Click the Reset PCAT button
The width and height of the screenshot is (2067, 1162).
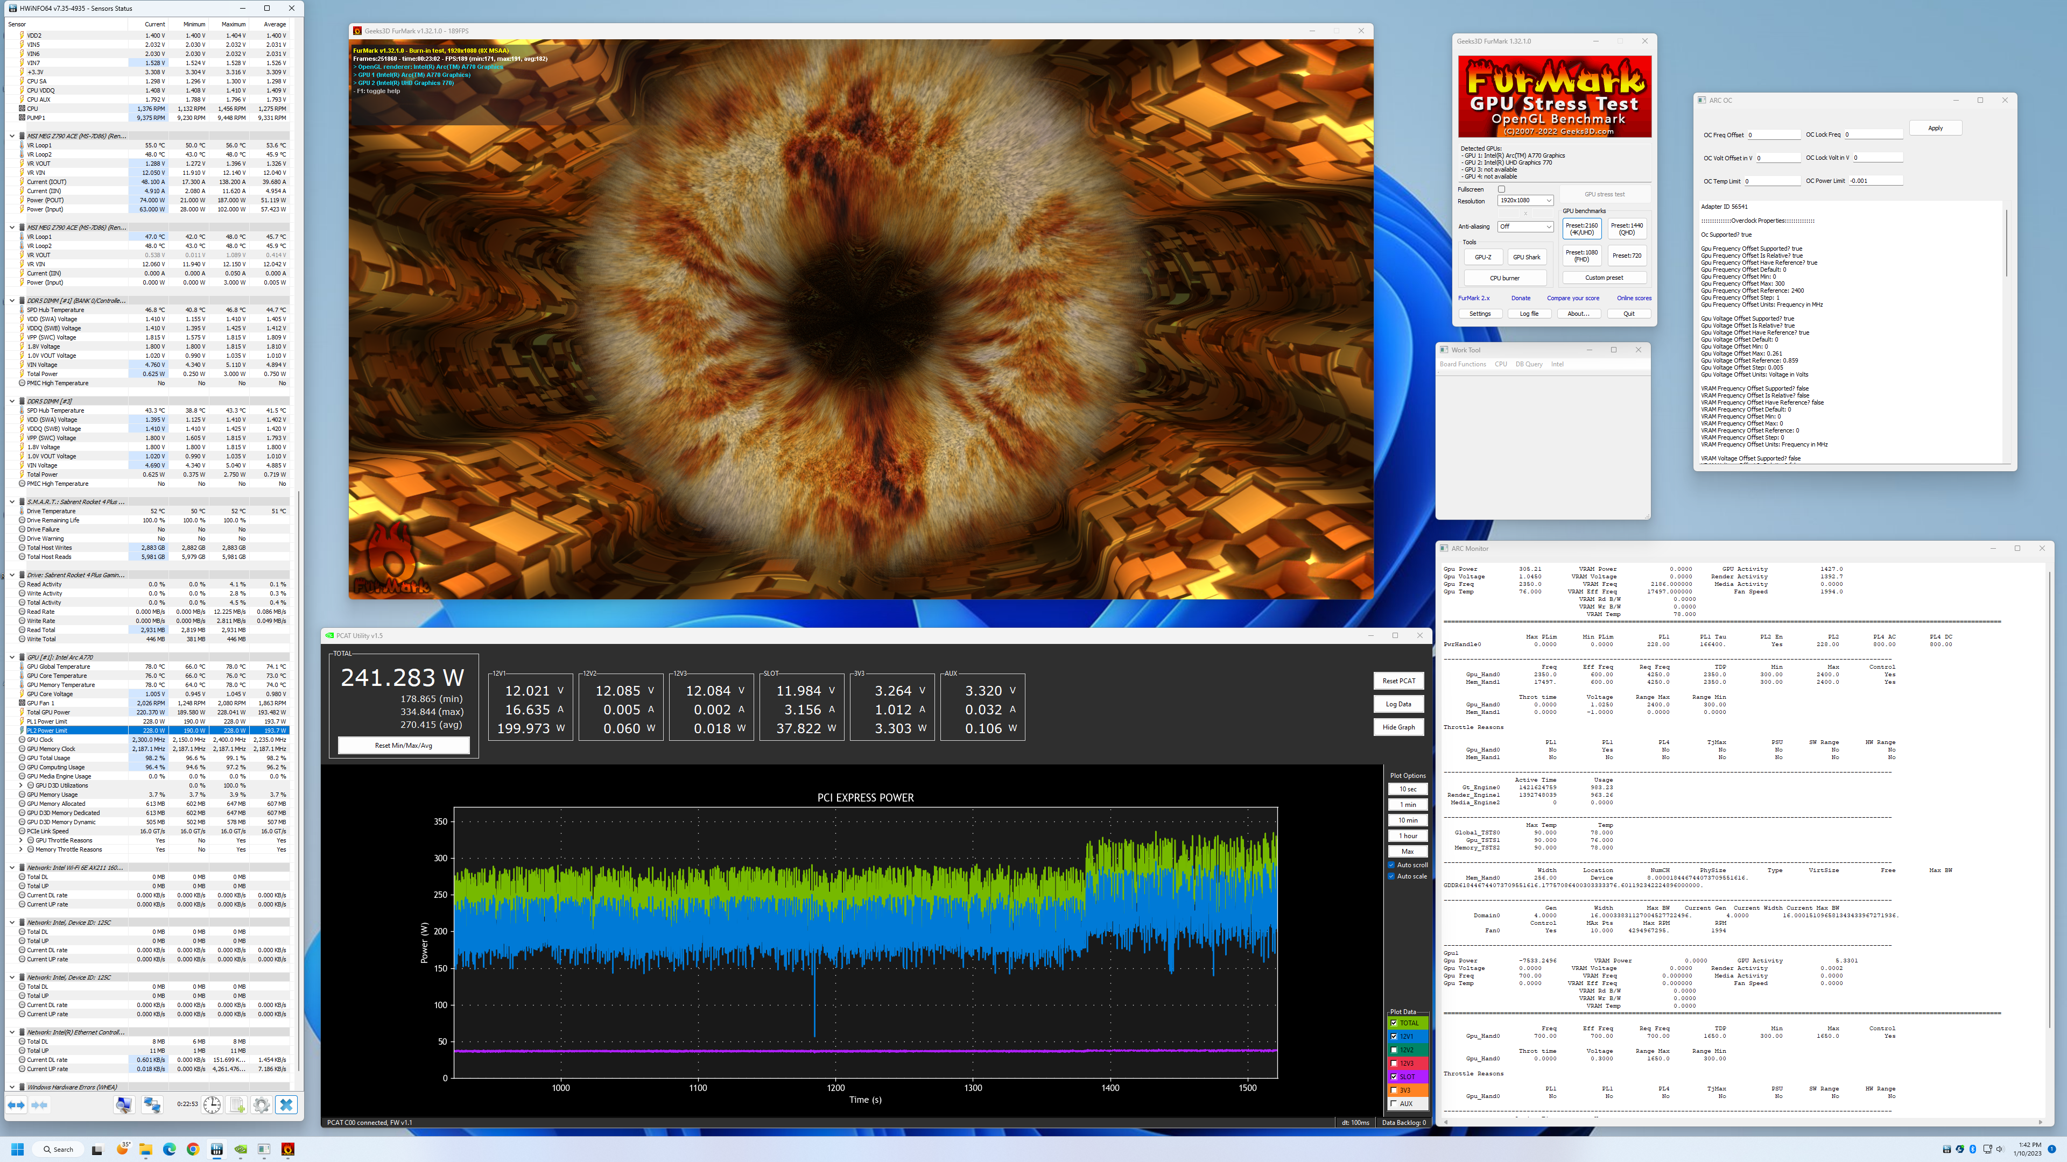click(x=1398, y=681)
